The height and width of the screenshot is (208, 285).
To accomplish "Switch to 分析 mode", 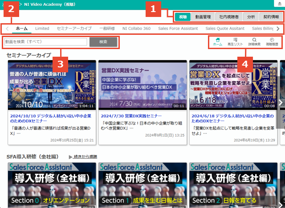I will point(251,17).
